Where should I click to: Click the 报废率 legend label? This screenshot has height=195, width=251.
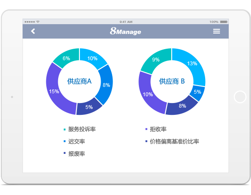click(76, 154)
